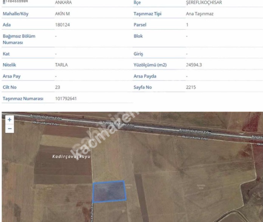Image resolution: width=263 pixels, height=222 pixels.
Task: Select the Sayfa No value 2215
Action: pyautogui.click(x=191, y=87)
